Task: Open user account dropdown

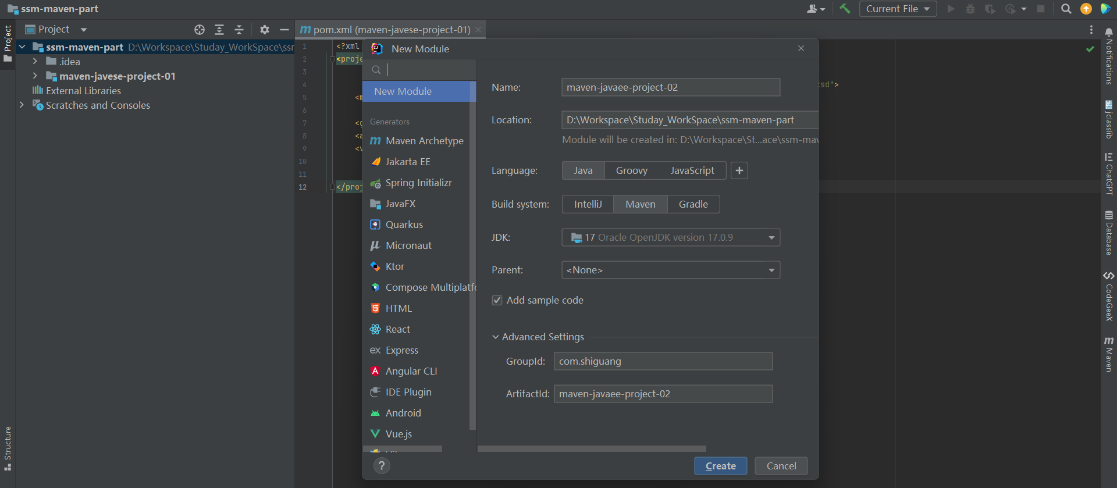Action: pyautogui.click(x=816, y=9)
